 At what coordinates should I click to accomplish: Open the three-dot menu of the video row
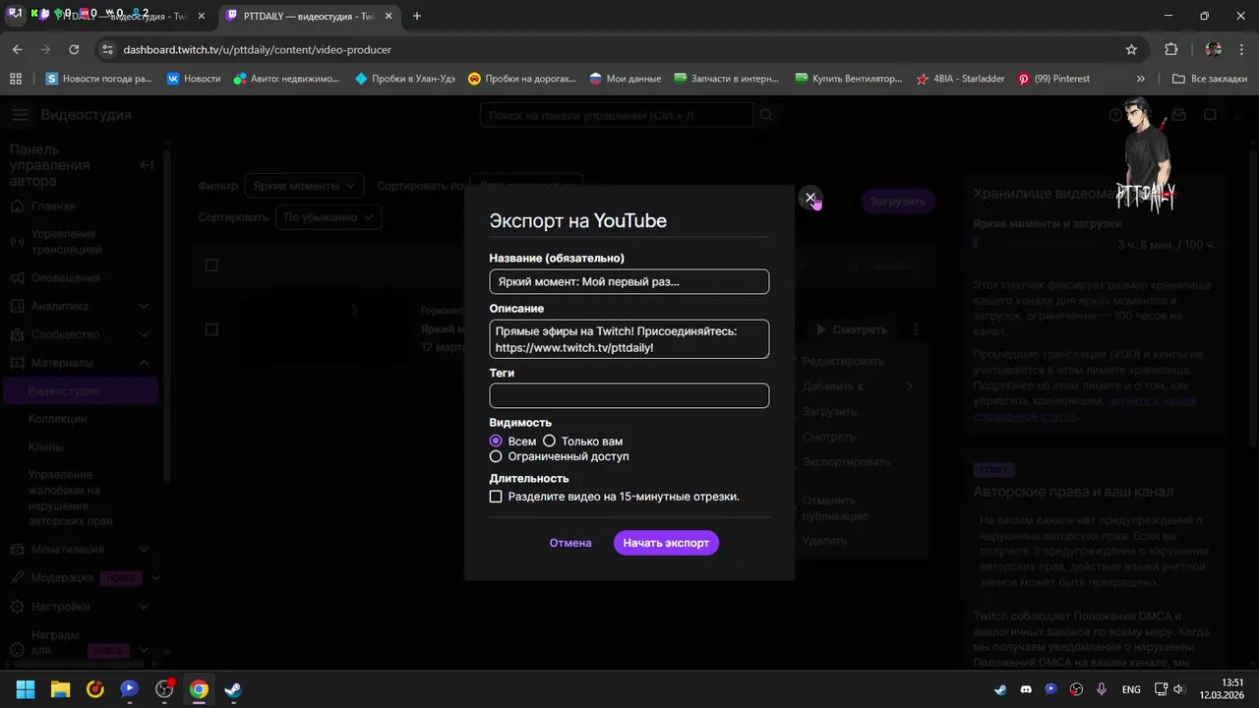[x=916, y=330]
